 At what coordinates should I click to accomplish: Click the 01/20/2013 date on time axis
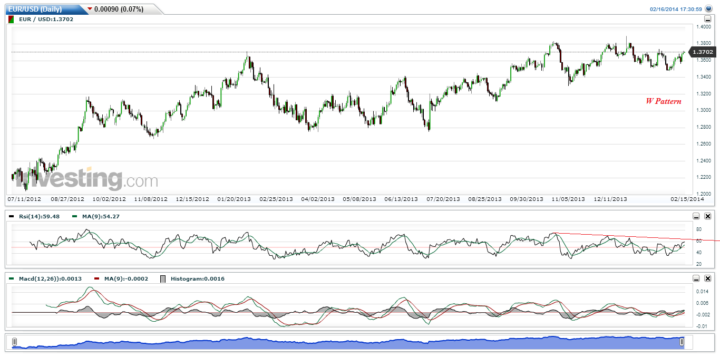click(x=234, y=199)
